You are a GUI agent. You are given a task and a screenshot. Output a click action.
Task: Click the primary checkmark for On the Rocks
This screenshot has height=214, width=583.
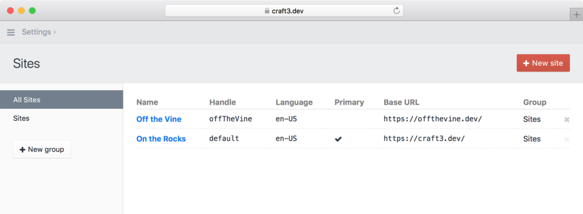(x=338, y=139)
